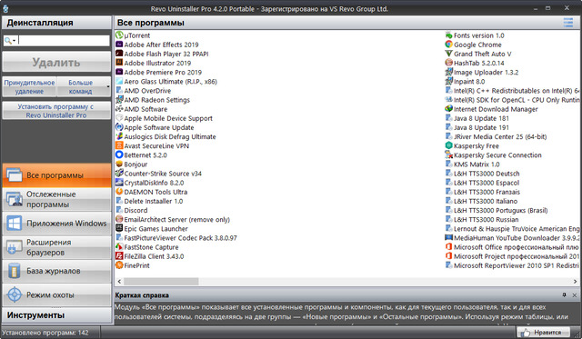Open the view options menu icon

pos(568,23)
